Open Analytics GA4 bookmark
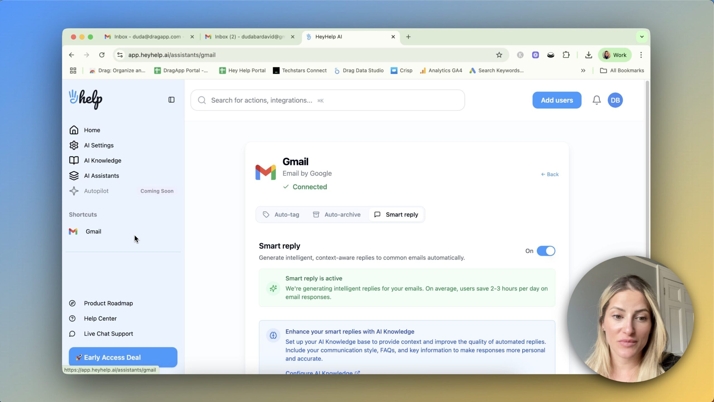Viewport: 714px width, 402px height. coord(441,71)
